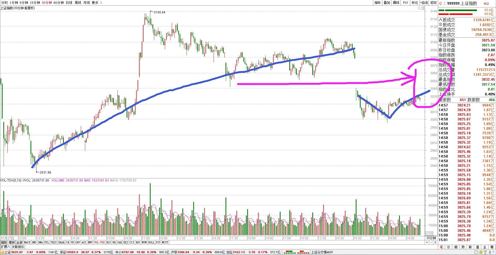Switch chart to 60分钟 period
The image size is (496, 255).
[x=58, y=3]
